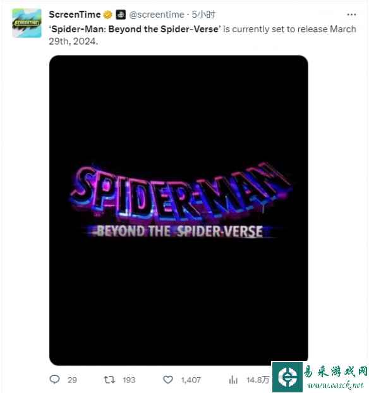Click the reply count 29
The image size is (369, 393).
(72, 380)
